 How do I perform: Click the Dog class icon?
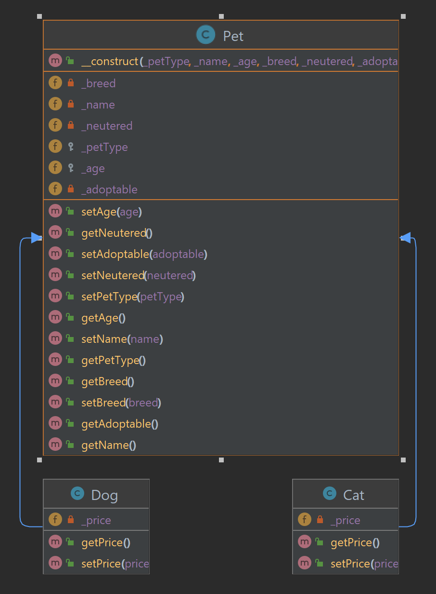[x=77, y=494]
